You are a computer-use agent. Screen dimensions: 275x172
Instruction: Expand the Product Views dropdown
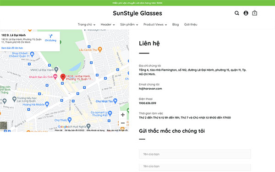[x=155, y=25]
